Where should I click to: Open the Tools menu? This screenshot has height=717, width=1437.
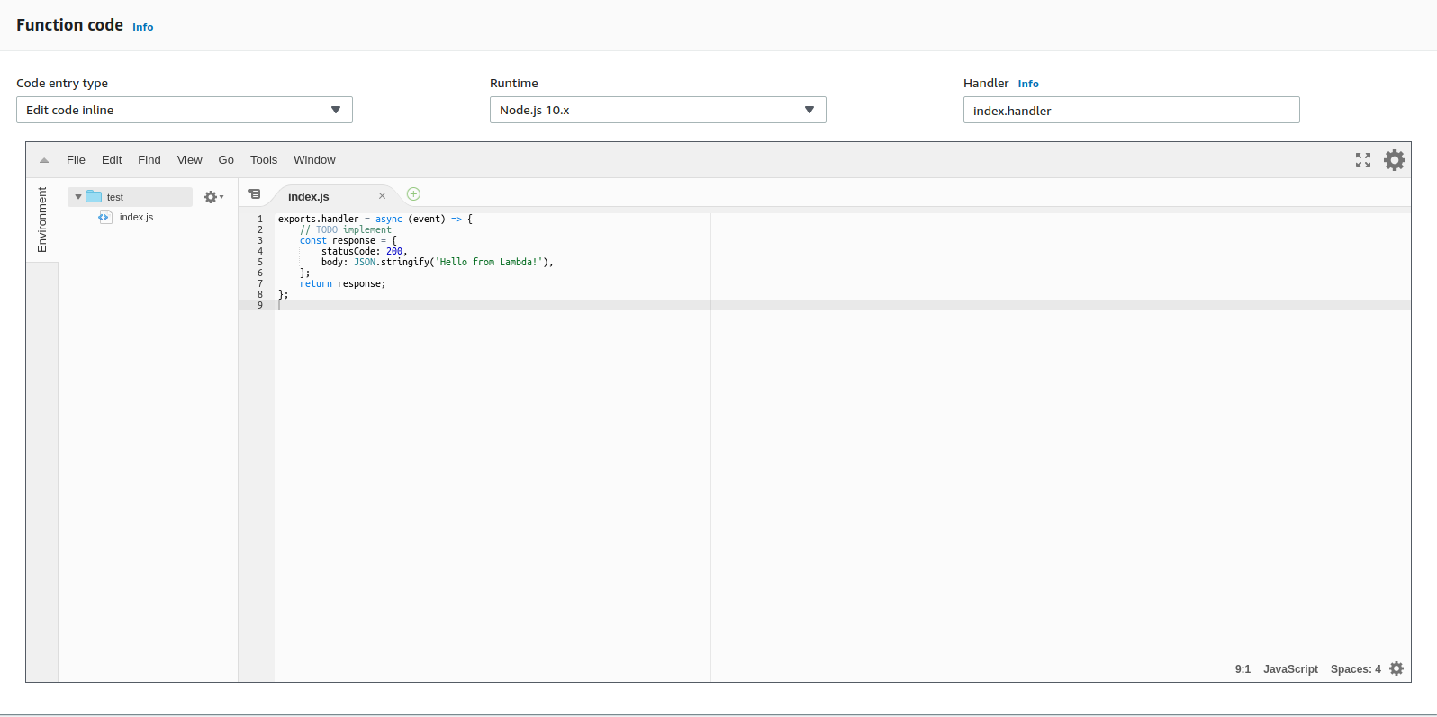[x=263, y=160]
